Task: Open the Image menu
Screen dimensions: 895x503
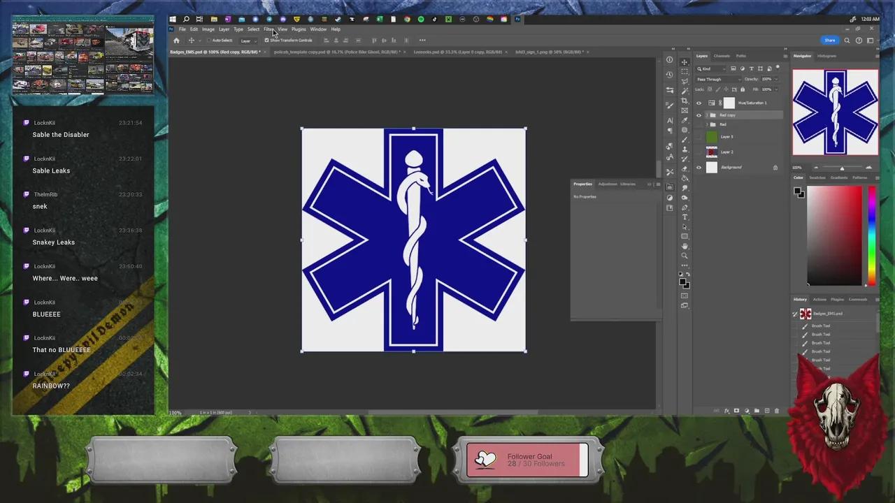Action: 208,29
